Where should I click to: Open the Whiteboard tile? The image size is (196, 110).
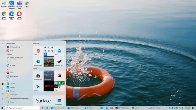click(59, 101)
